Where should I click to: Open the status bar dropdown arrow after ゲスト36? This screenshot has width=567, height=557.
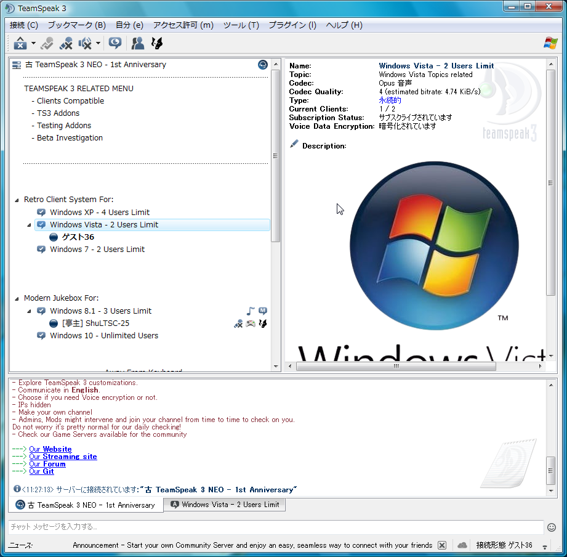point(545,546)
